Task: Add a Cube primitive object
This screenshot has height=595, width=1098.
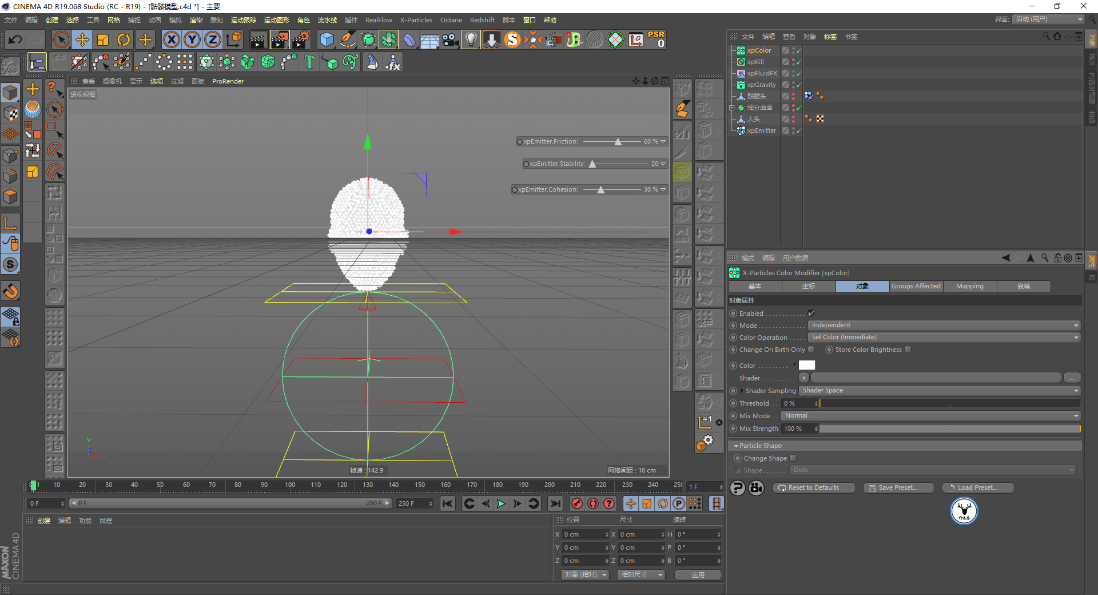Action: point(327,39)
